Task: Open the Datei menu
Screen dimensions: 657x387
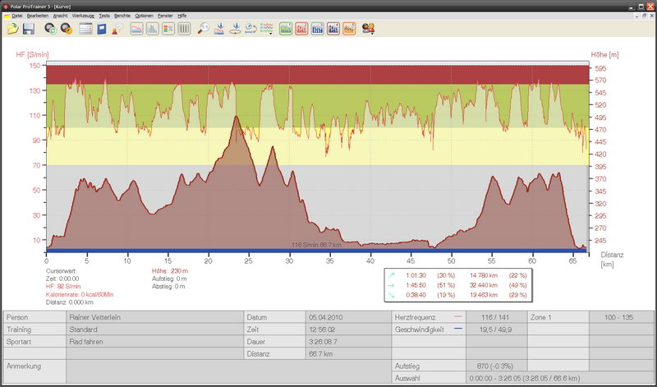Action: pyautogui.click(x=16, y=16)
